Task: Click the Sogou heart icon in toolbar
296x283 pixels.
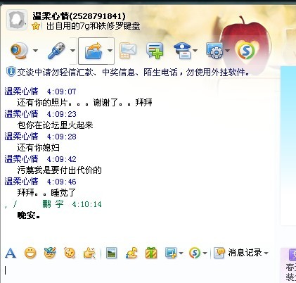Action: tap(246, 50)
